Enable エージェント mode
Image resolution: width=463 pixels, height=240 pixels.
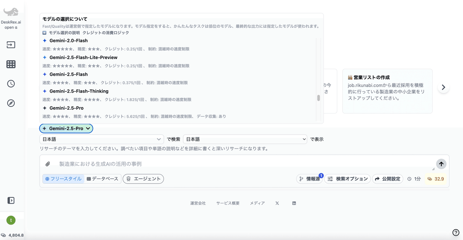tap(143, 179)
